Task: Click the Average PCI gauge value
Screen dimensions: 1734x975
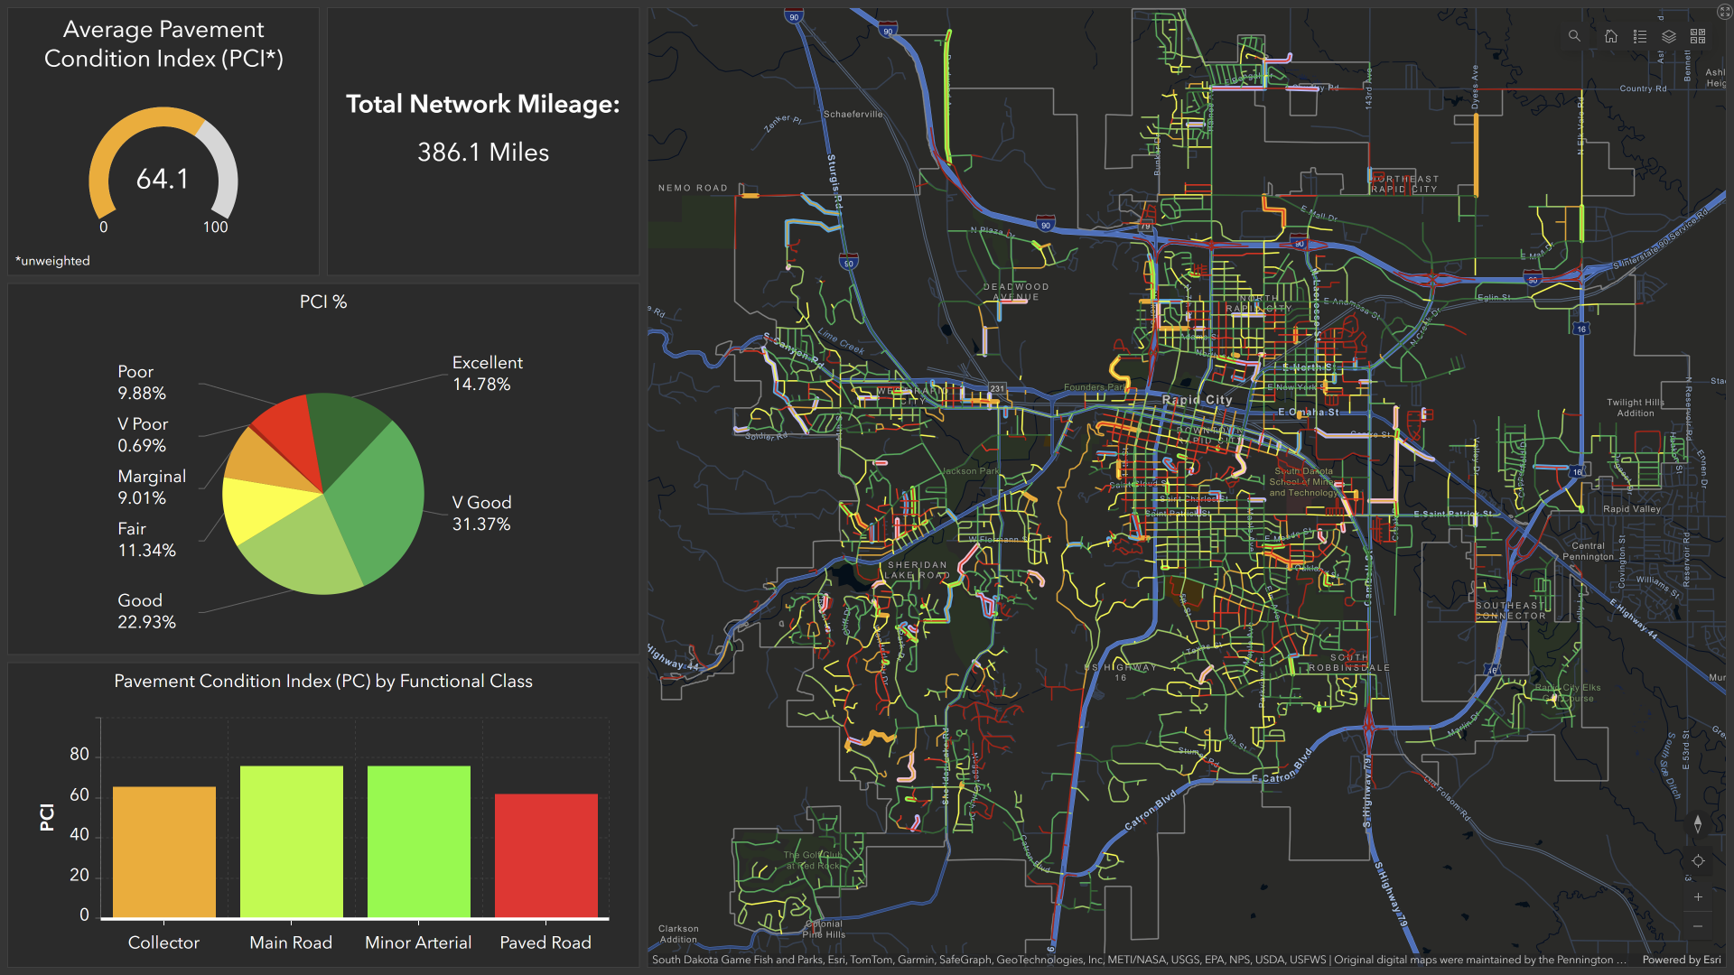Action: coord(163,179)
